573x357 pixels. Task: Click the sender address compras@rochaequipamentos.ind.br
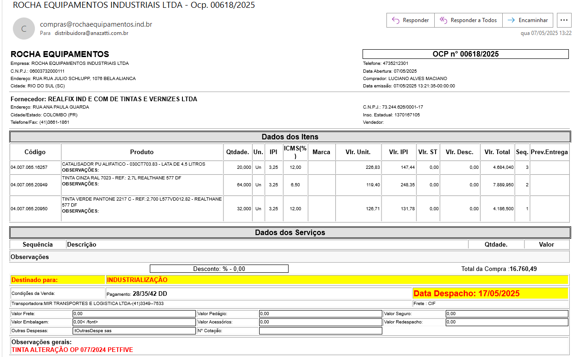(96, 24)
